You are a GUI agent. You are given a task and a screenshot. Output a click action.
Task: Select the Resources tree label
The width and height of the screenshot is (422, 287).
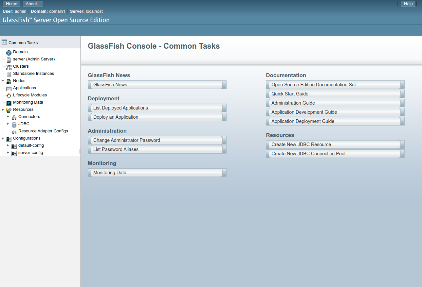click(x=23, y=109)
